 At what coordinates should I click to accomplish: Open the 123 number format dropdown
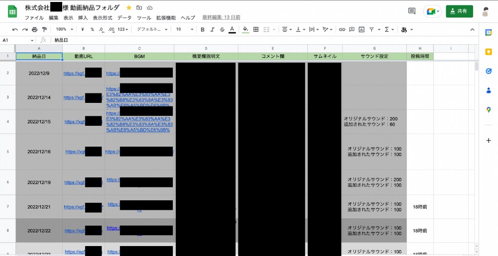[123, 29]
